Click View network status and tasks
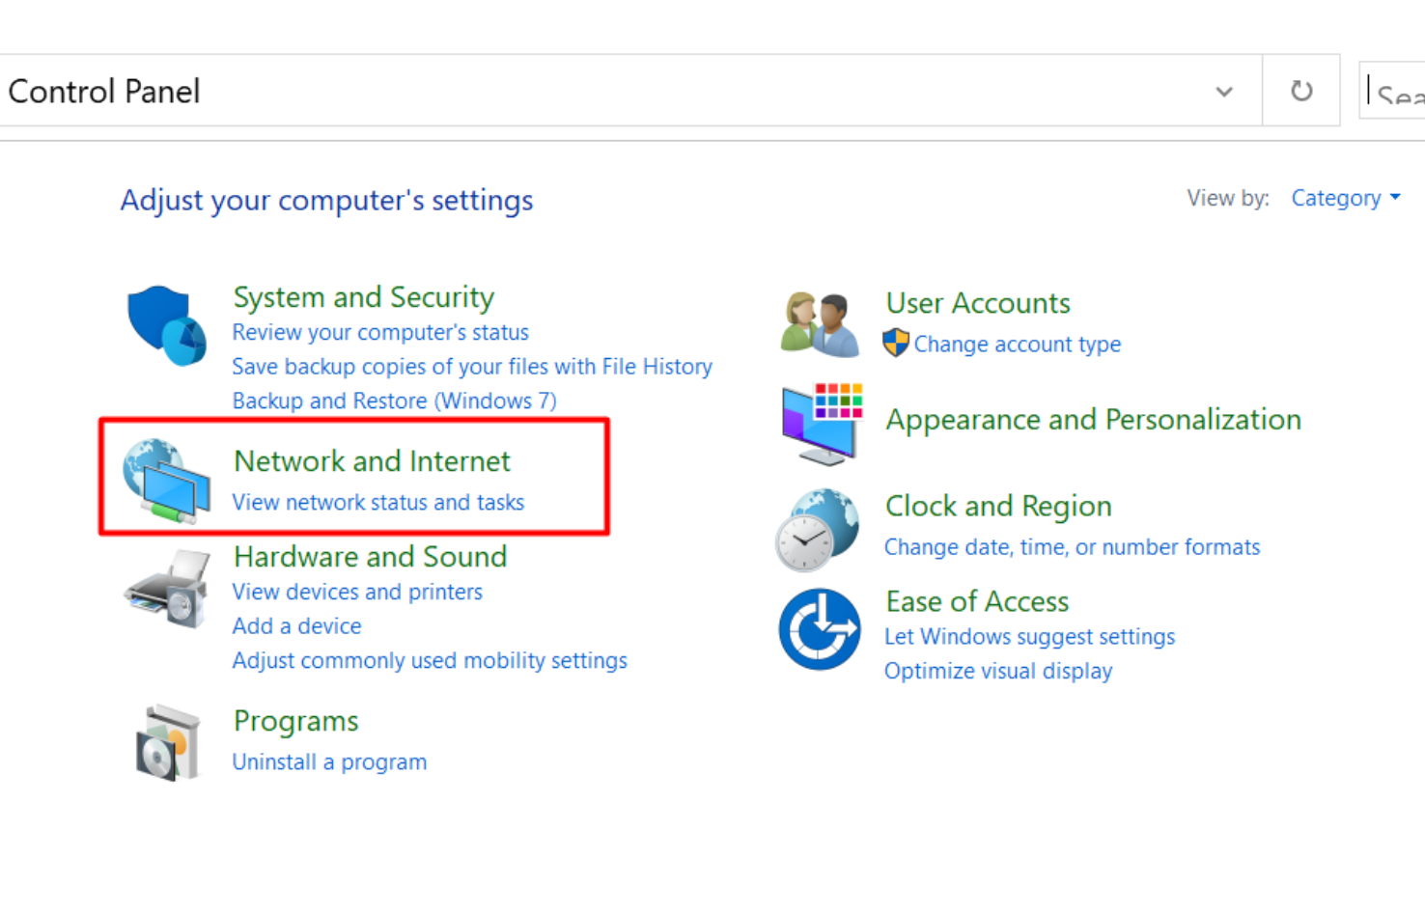Screen dimensions: 1425x913 click(x=377, y=502)
